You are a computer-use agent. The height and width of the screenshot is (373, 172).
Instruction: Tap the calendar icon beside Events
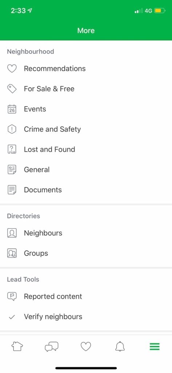point(12,109)
